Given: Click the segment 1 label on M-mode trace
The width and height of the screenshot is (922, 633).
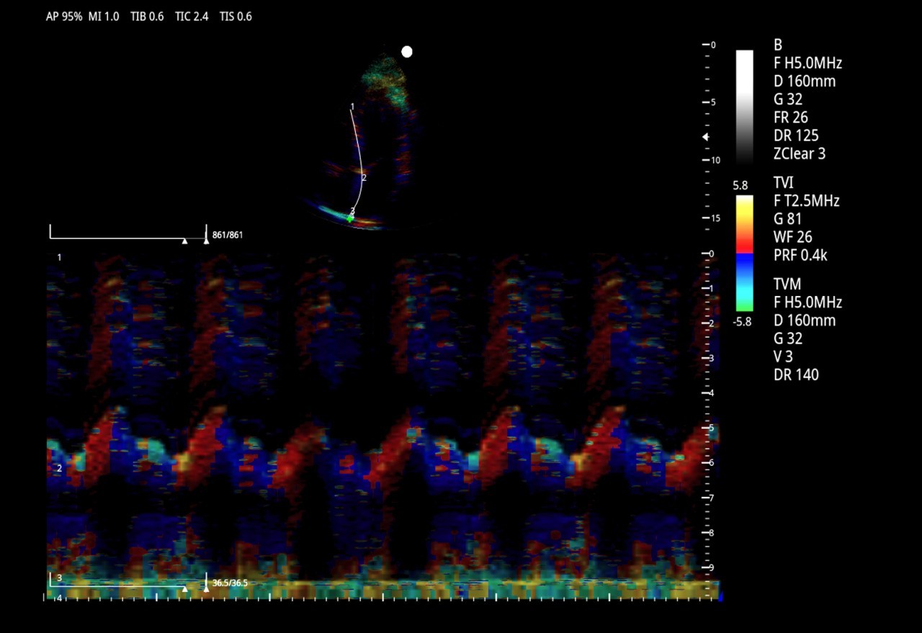Looking at the screenshot, I should pyautogui.click(x=60, y=257).
